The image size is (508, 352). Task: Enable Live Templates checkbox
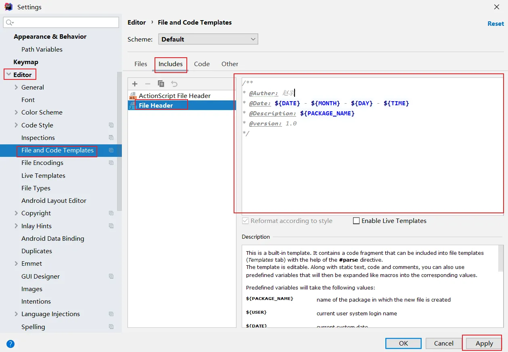click(356, 221)
